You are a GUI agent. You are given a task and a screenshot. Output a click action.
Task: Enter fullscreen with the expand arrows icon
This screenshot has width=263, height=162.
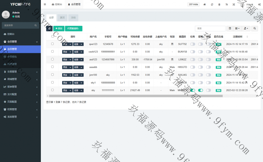pyautogui.click(x=234, y=4)
